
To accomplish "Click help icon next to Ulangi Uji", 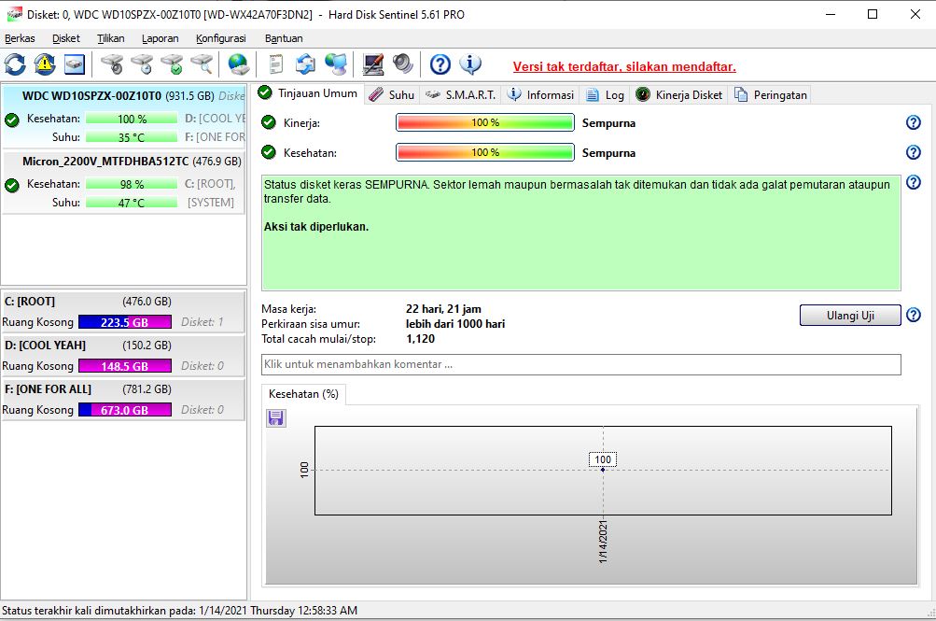I will 914,315.
